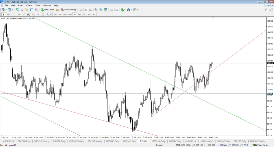Viewport: 274px width, 147px height.
Task: Toggle Auto Scroll for the chart
Action: tap(112, 10)
